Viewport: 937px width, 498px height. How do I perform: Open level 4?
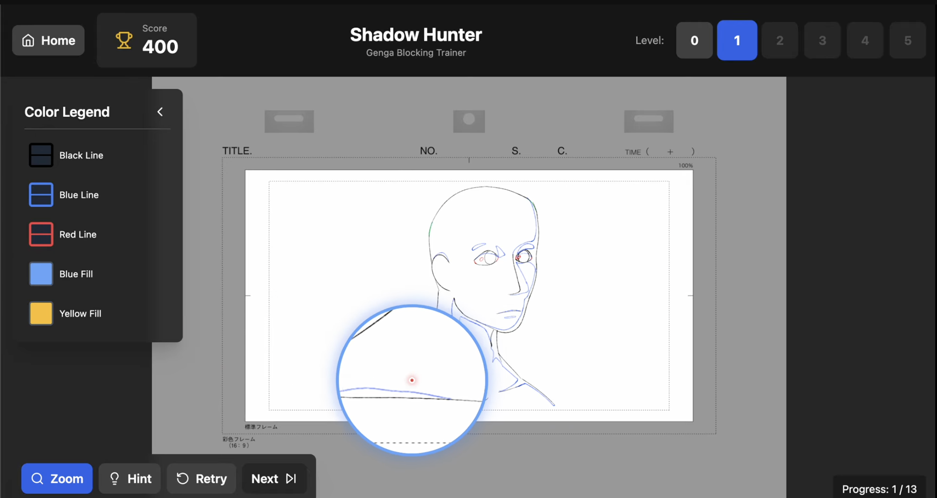tap(865, 40)
